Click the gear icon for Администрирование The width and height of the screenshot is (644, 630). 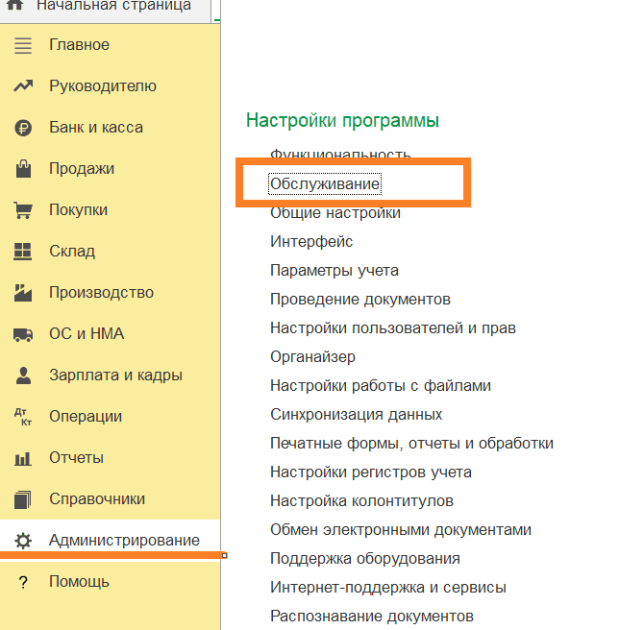[x=23, y=541]
